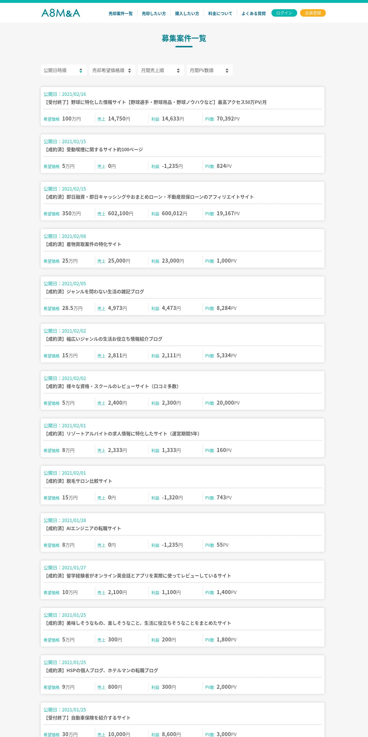Click the PV数 8,284PV value
Viewport: 368px width, 737px height.
tap(221, 308)
